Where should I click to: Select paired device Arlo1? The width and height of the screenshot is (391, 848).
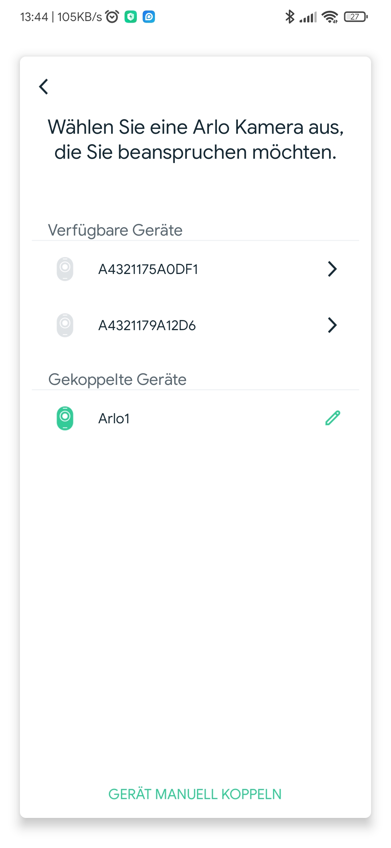coord(114,419)
